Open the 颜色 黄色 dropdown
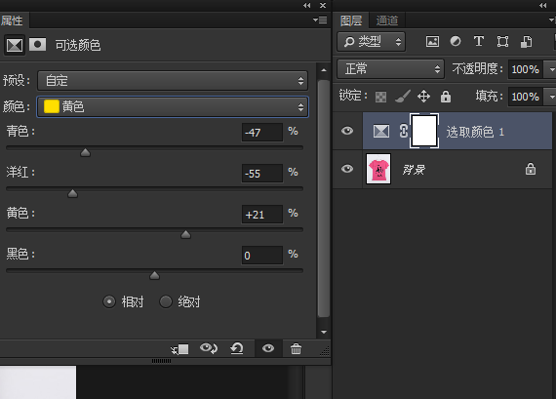Screen dimensions: 556x399 click(x=173, y=106)
